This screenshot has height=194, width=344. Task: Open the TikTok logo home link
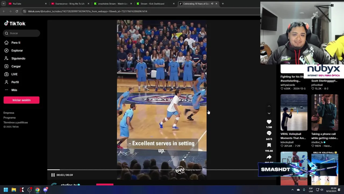click(x=15, y=23)
